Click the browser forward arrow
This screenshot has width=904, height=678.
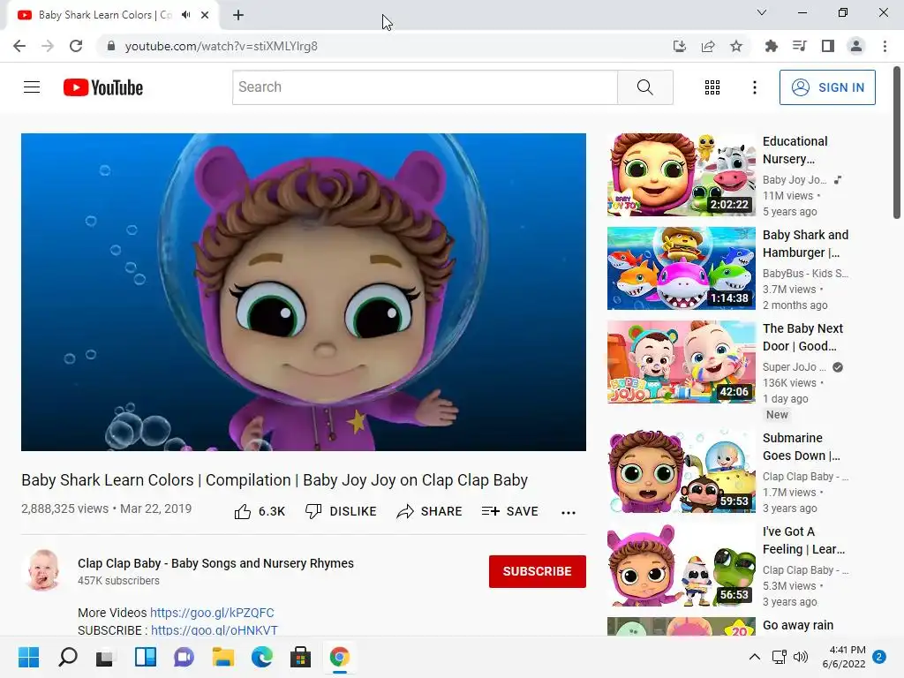click(48, 46)
